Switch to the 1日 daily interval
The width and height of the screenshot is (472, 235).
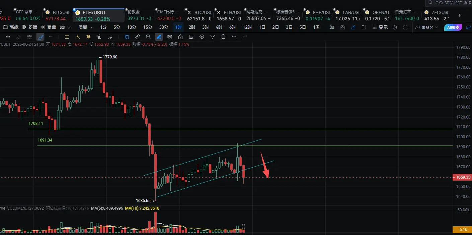[x=262, y=27]
